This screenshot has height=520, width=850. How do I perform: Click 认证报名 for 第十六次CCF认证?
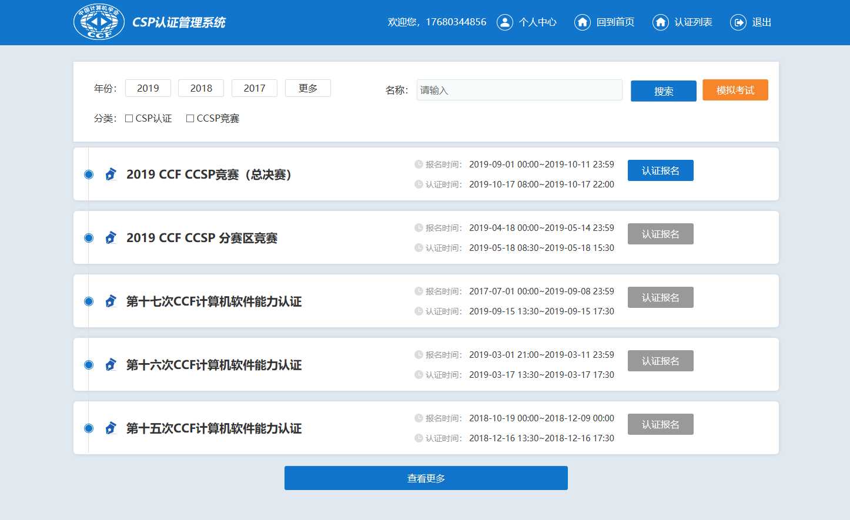(x=661, y=361)
